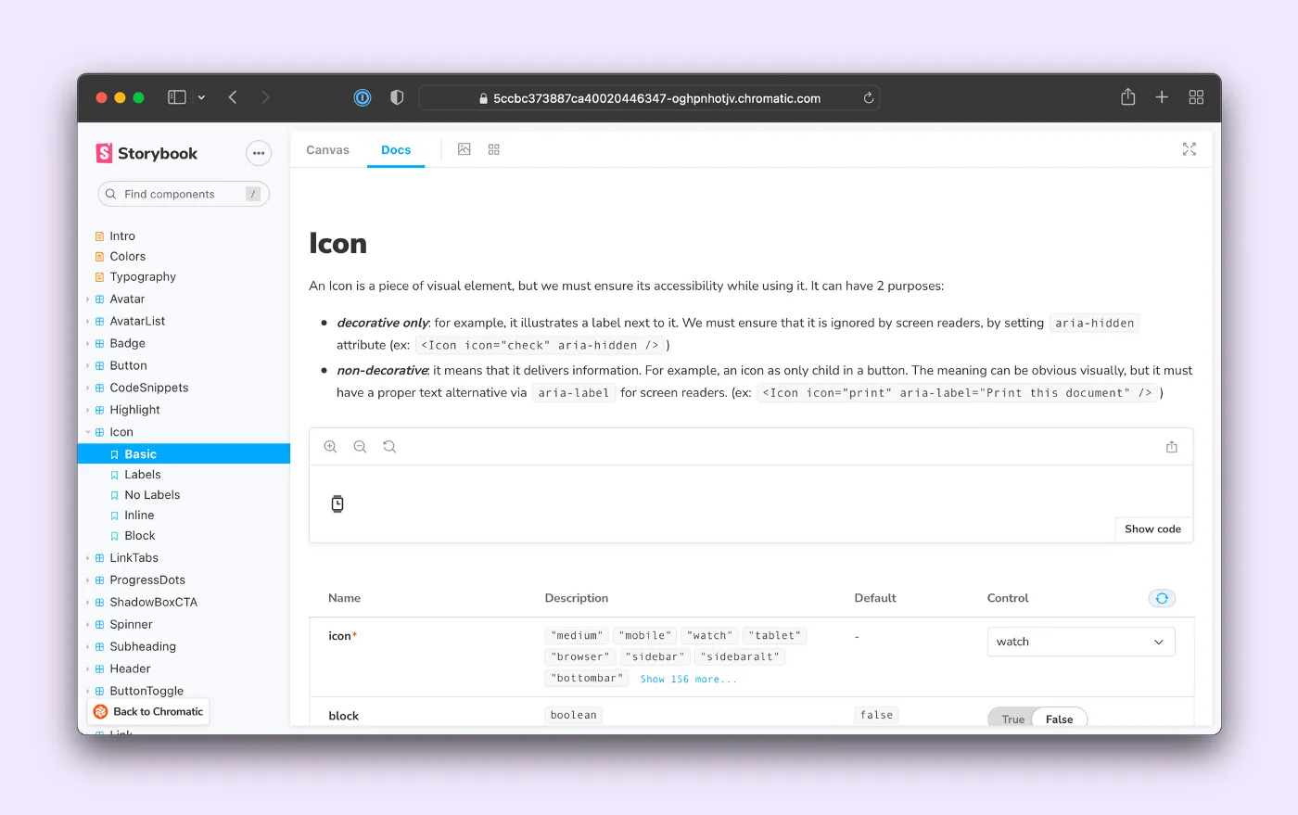
Task: Open the Storybook ellipsis menu
Action: click(x=258, y=154)
